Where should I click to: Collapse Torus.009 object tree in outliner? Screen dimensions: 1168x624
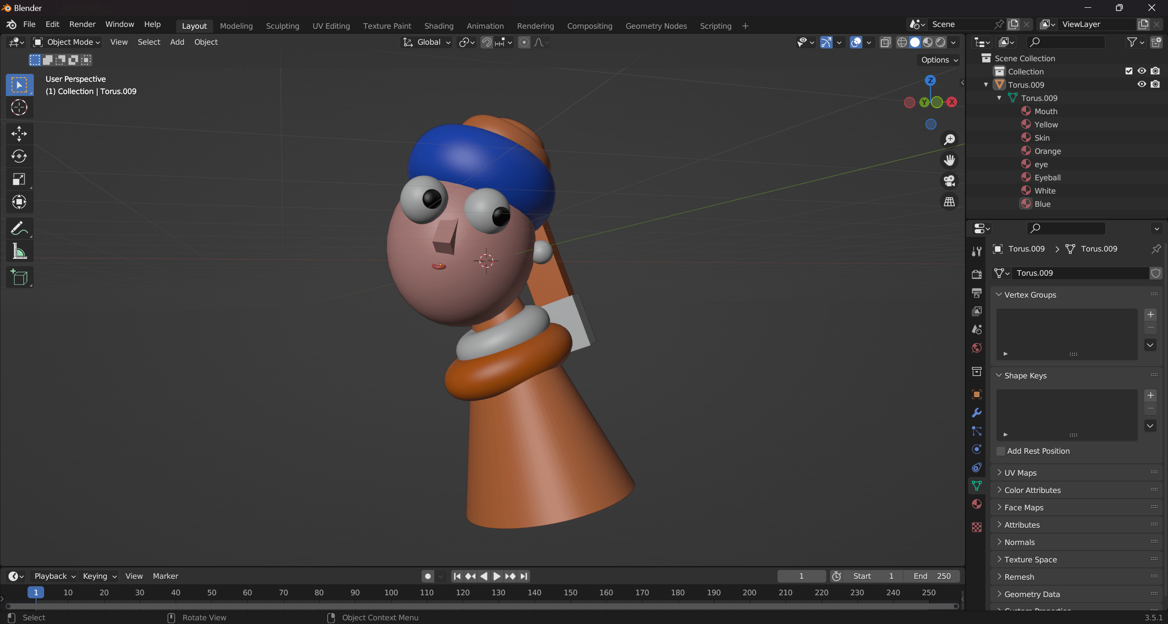pos(986,85)
